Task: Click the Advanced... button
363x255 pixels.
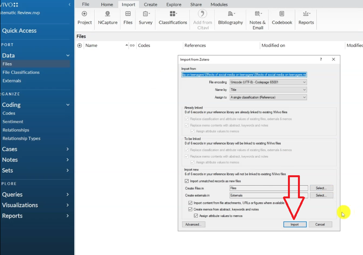Action: (194, 225)
